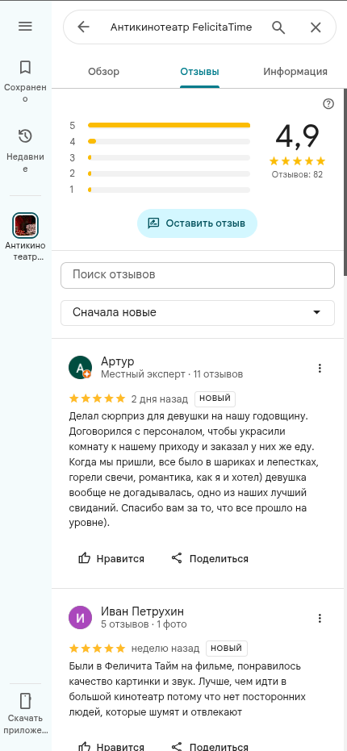Switch to the Информация tab

point(295,72)
